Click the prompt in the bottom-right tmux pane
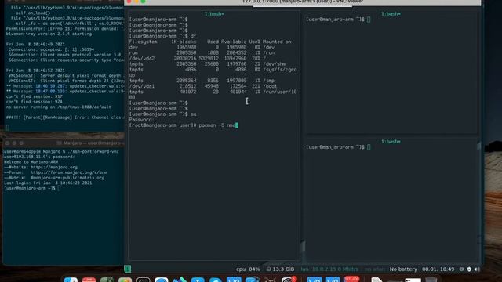This screenshot has width=502, height=282. tap(338, 147)
